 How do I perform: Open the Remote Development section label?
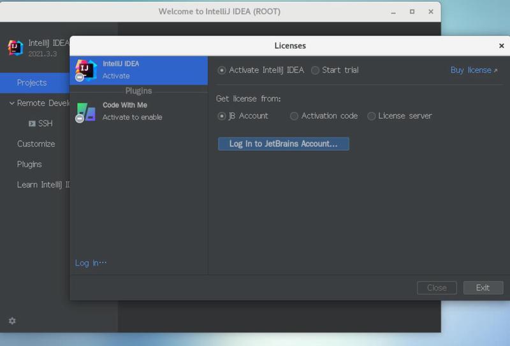click(x=43, y=103)
